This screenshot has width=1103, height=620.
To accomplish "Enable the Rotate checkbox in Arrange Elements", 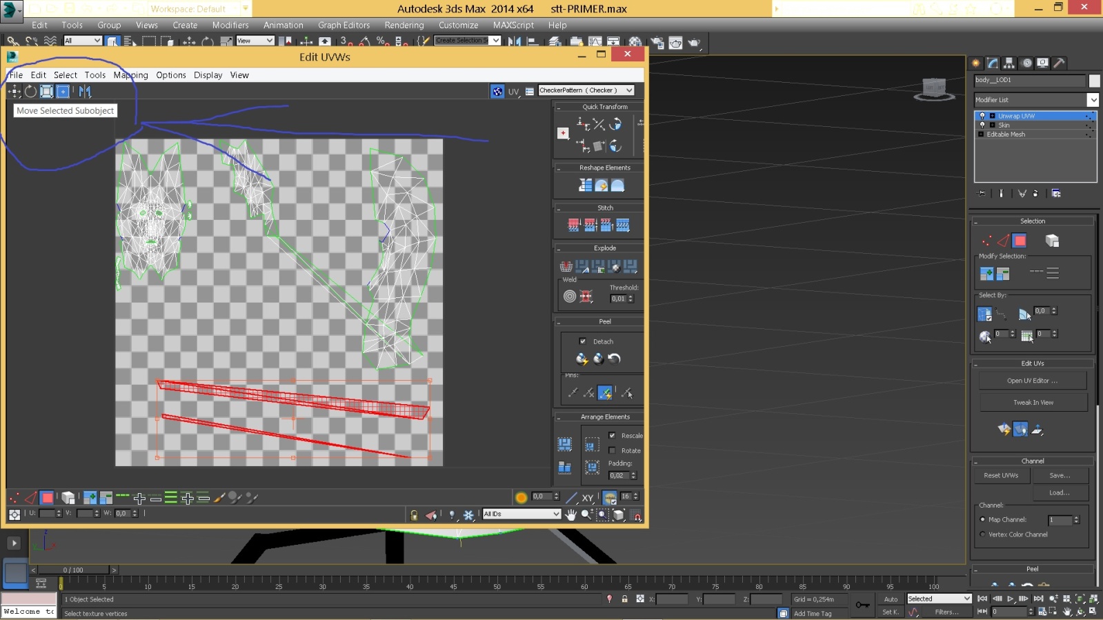I will coord(612,450).
